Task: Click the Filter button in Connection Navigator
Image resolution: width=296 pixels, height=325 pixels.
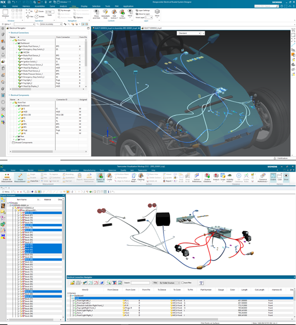Action: [x=155, y=283]
